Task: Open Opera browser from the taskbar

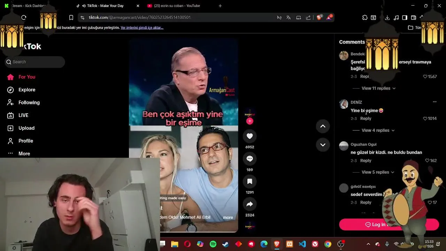Action: pyautogui.click(x=187, y=244)
